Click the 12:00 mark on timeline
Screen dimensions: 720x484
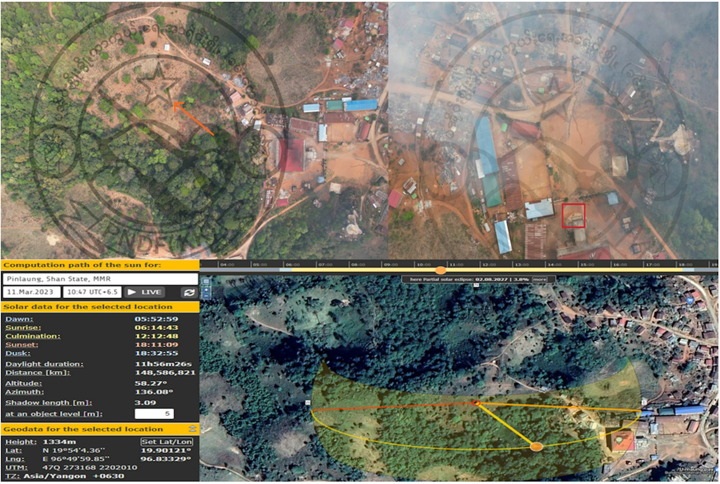489,265
